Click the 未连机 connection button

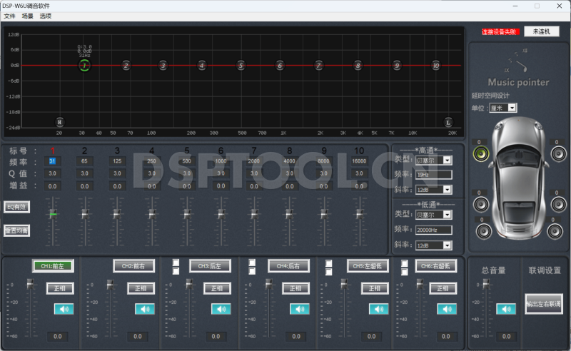(541, 31)
